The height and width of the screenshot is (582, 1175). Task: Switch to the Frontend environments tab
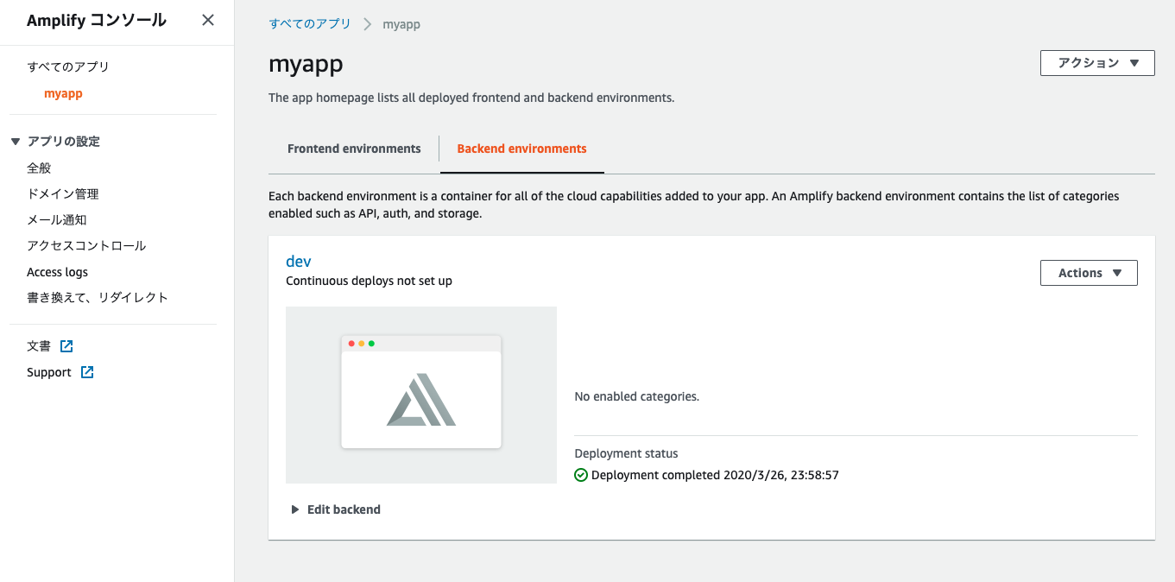point(354,148)
